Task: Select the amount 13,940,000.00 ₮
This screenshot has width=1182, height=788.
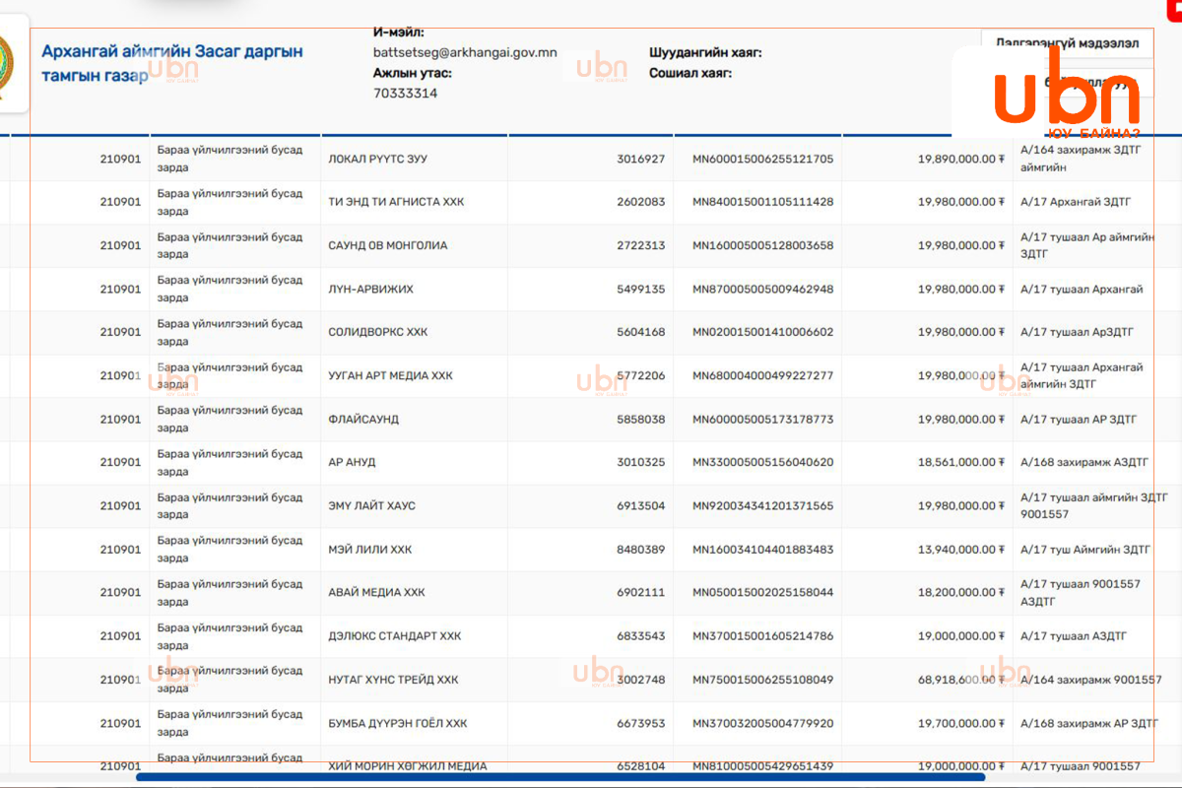Action: pos(961,549)
